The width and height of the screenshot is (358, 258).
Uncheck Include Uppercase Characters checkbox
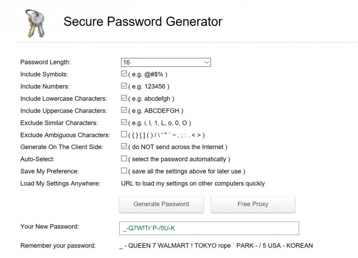(124, 111)
